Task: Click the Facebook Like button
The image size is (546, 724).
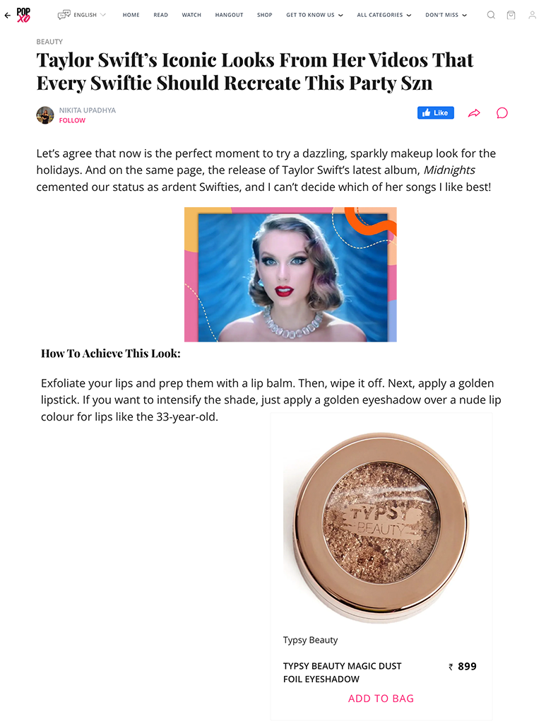Action: click(436, 112)
